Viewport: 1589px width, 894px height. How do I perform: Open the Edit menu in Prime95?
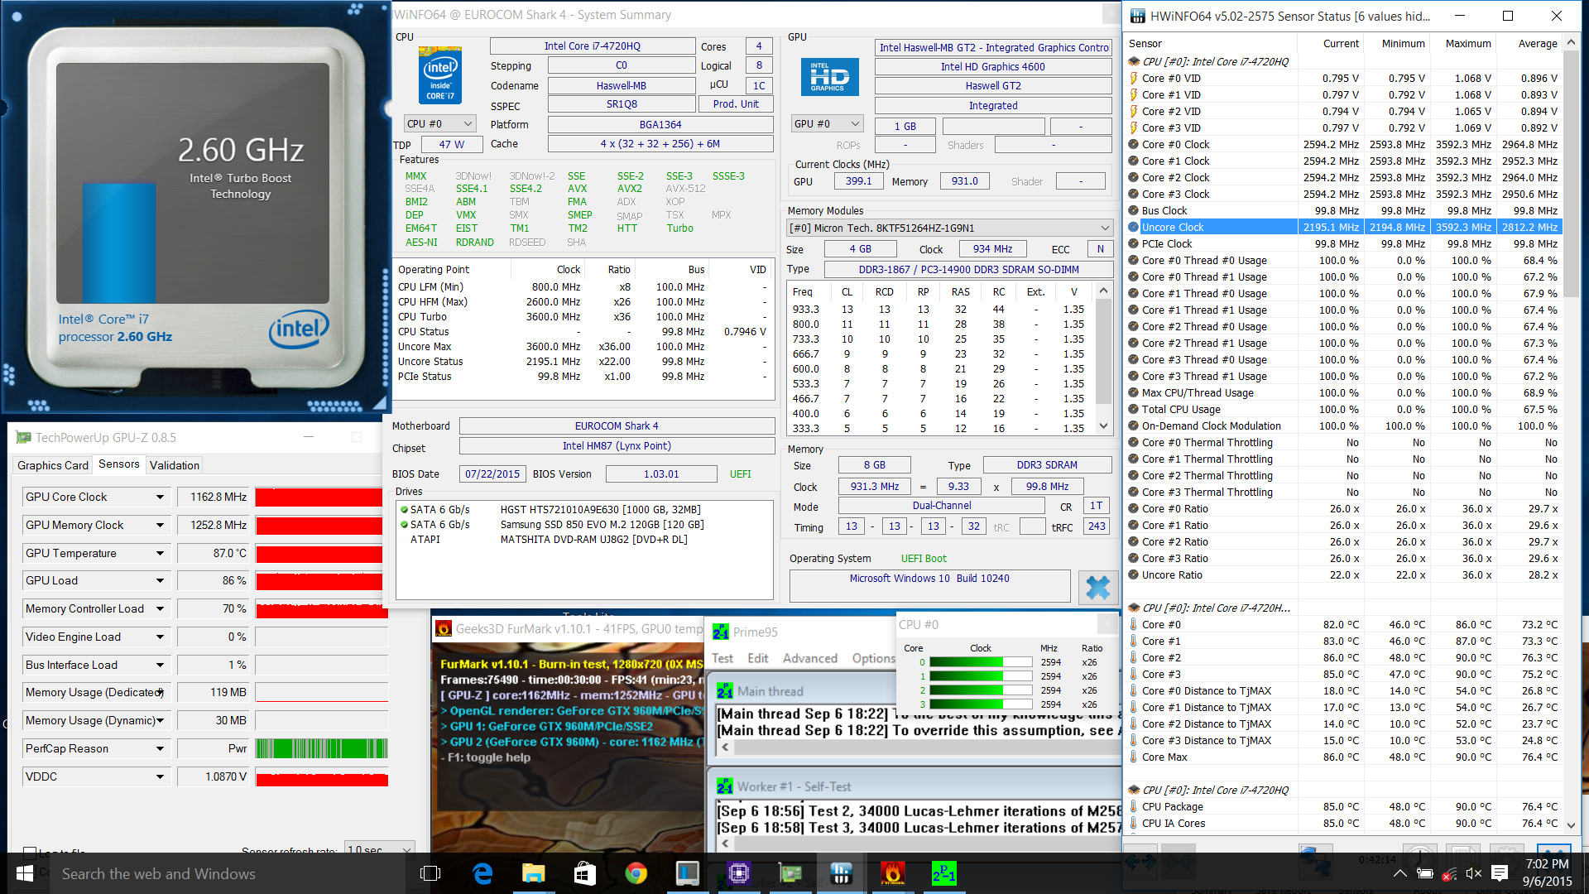758,658
